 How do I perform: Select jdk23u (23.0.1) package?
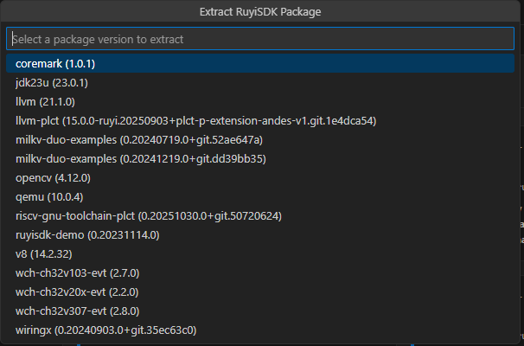coord(260,82)
